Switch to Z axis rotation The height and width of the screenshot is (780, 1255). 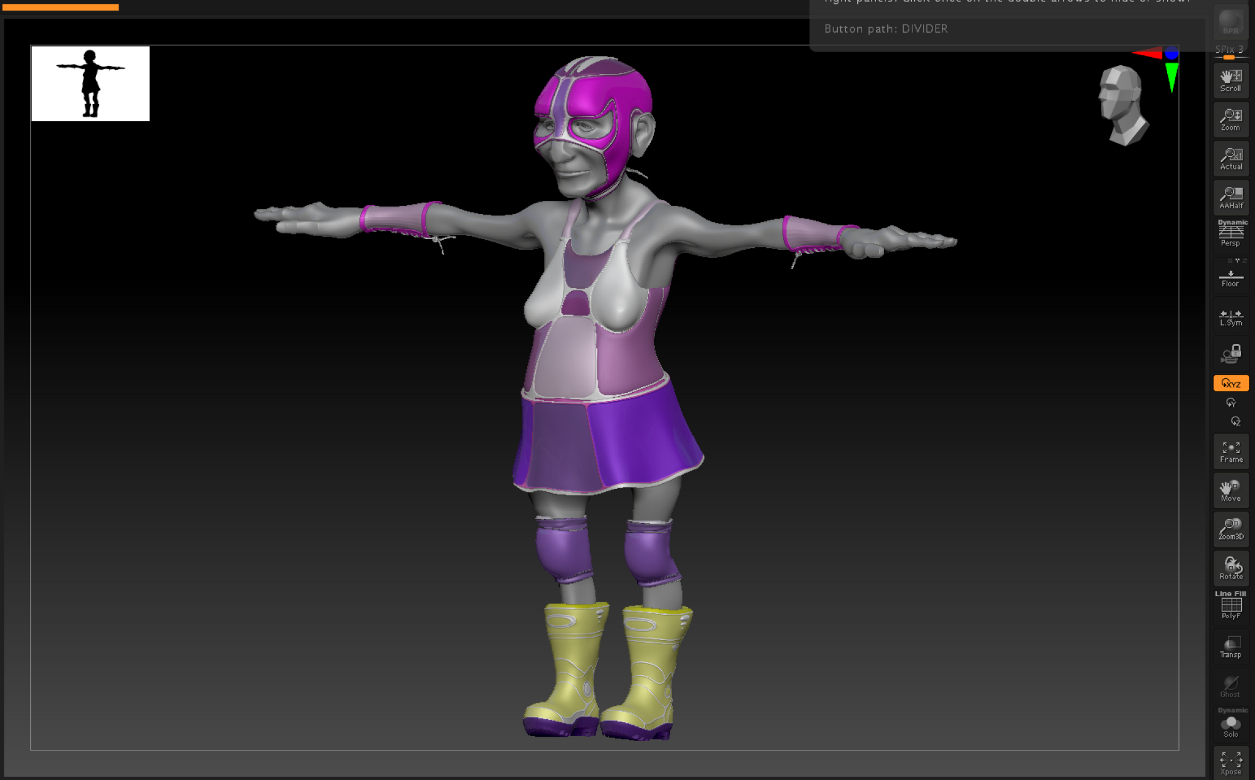[x=1235, y=421]
